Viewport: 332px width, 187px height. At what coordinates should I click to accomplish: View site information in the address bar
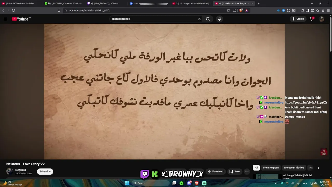[66, 10]
